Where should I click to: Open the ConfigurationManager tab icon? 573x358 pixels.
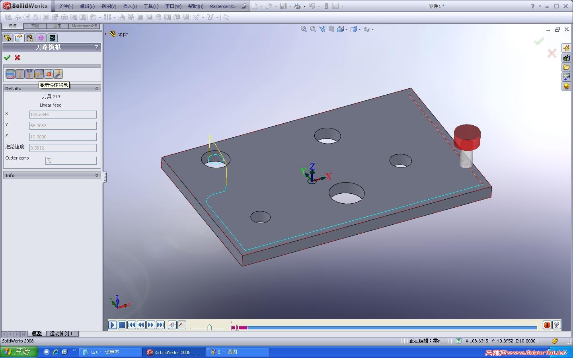tap(30, 38)
